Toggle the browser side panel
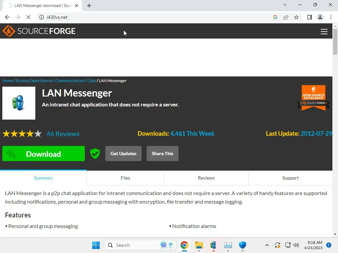Image resolution: width=338 pixels, height=253 pixels. pos(310,17)
